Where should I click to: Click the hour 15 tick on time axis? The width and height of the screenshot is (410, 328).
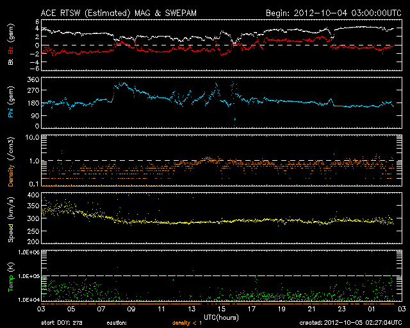coord(221,309)
